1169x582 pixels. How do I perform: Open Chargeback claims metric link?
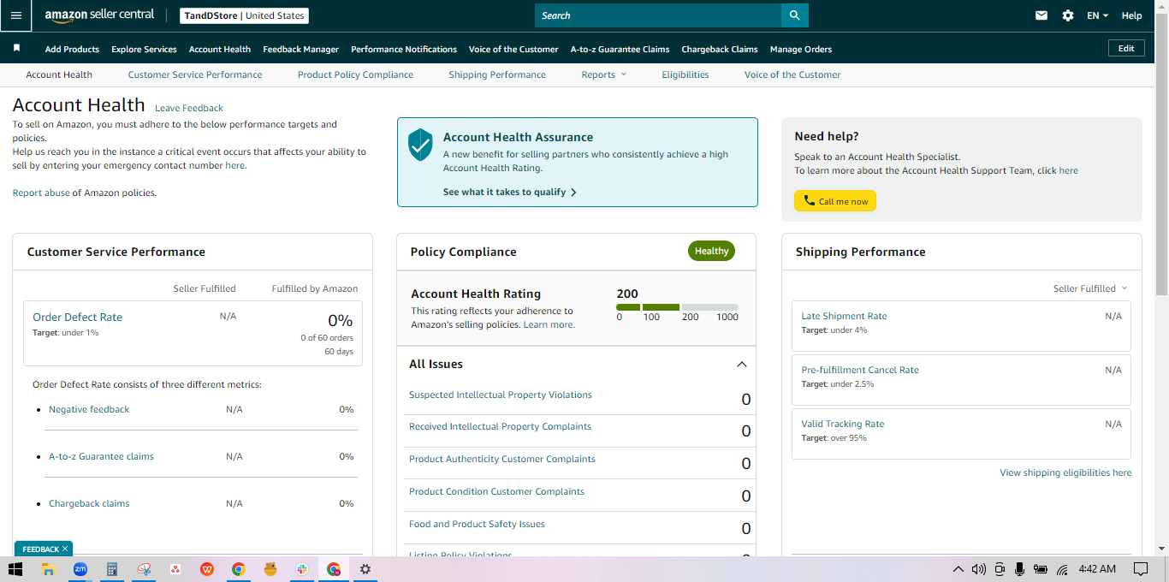[x=89, y=503]
